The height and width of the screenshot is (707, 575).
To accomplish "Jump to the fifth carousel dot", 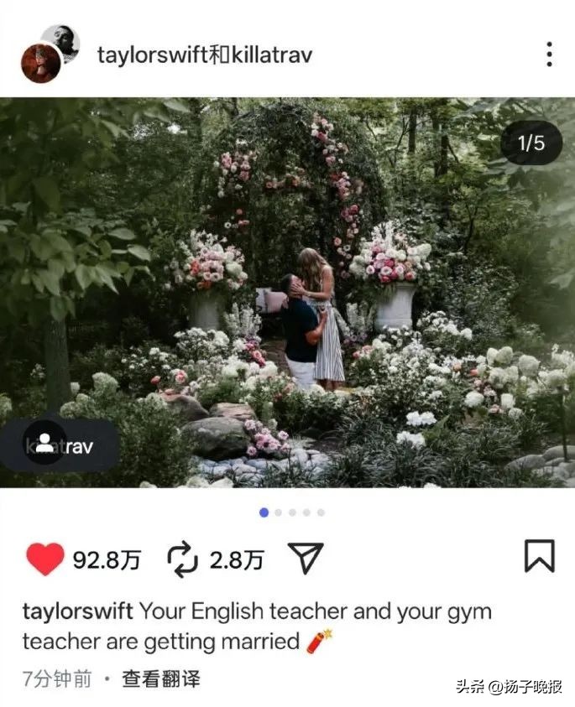I will (x=321, y=512).
